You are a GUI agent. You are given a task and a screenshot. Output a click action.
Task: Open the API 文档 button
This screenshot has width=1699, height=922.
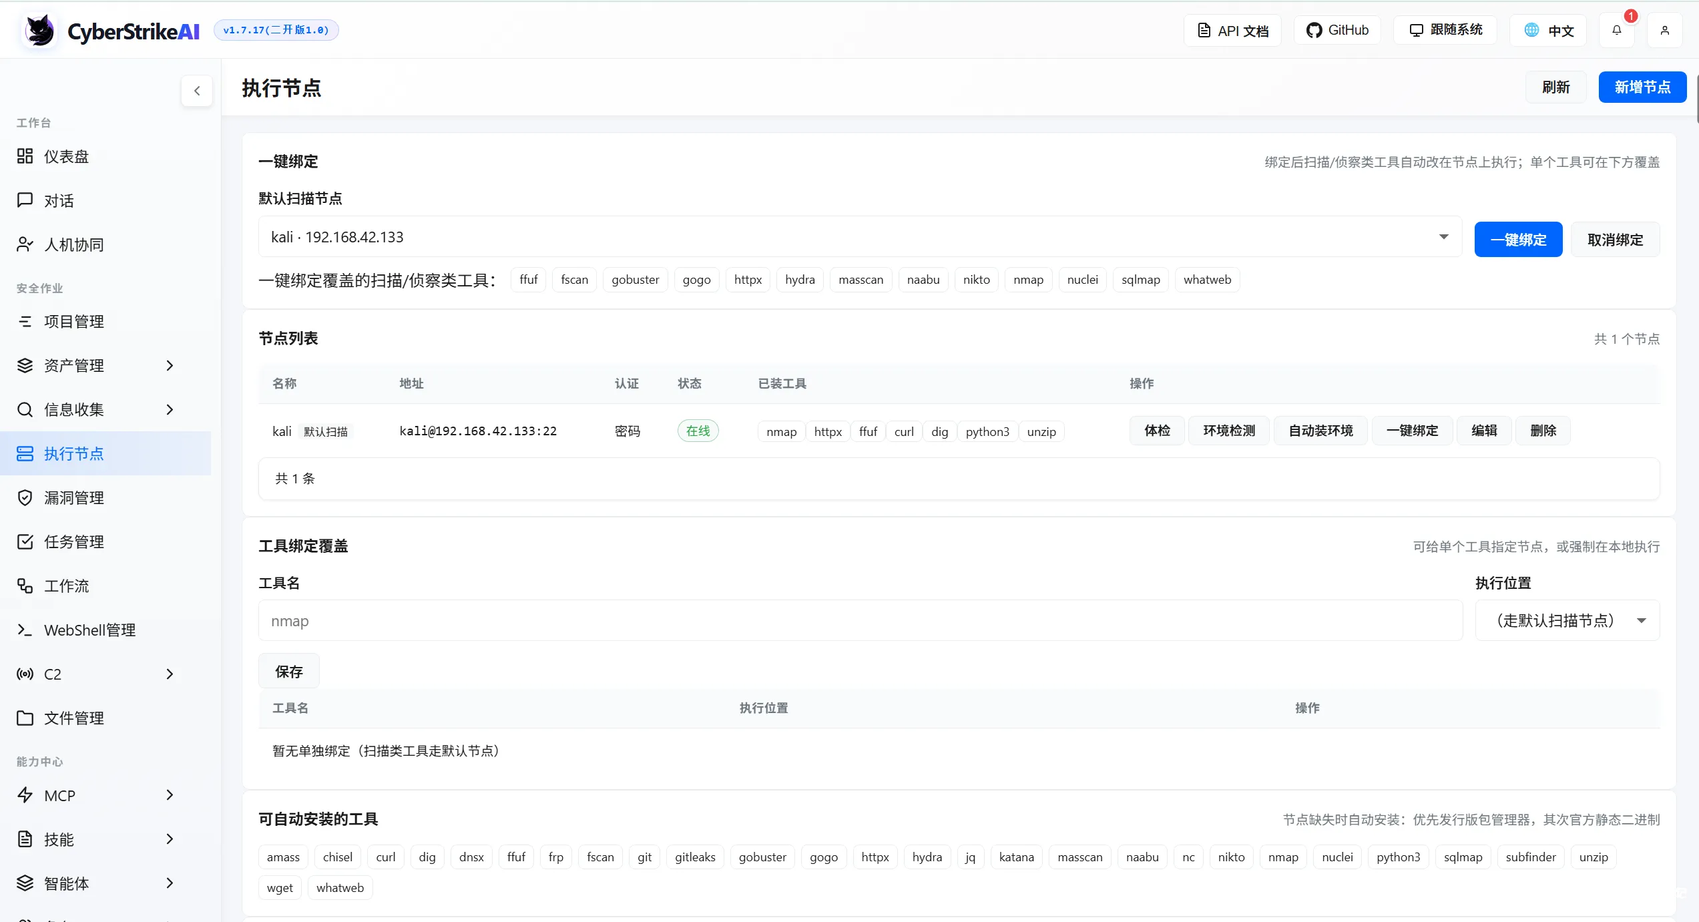pos(1232,31)
